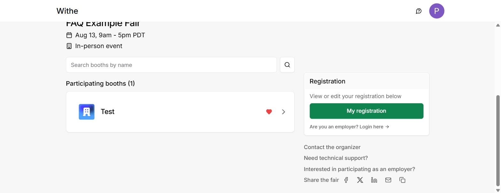Open the purple P profile avatar

click(436, 11)
